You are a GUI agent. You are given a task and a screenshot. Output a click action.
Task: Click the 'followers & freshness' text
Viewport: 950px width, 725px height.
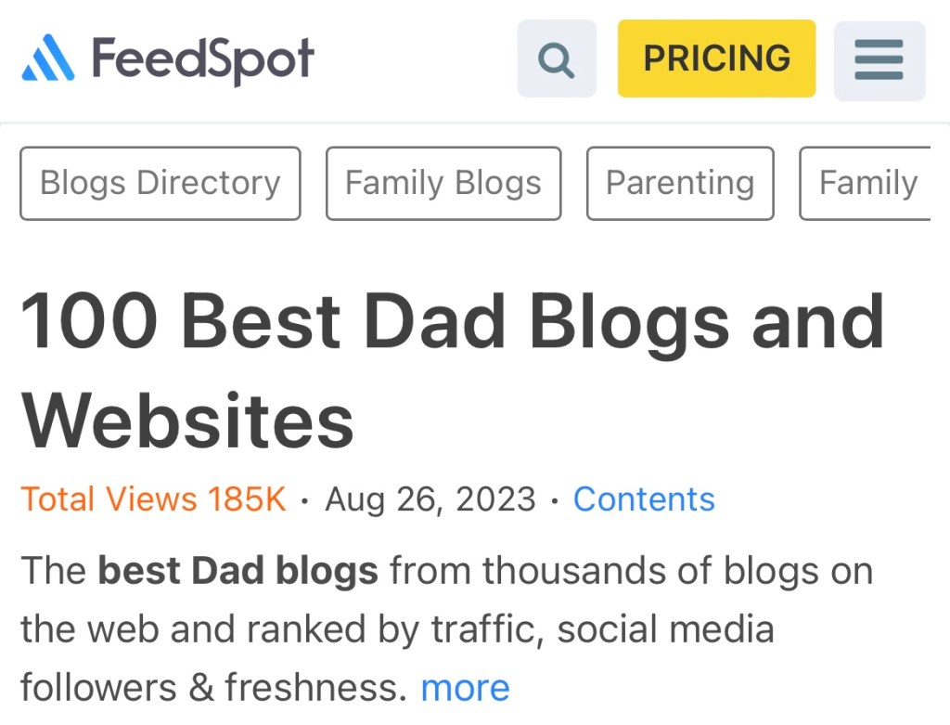(x=213, y=688)
